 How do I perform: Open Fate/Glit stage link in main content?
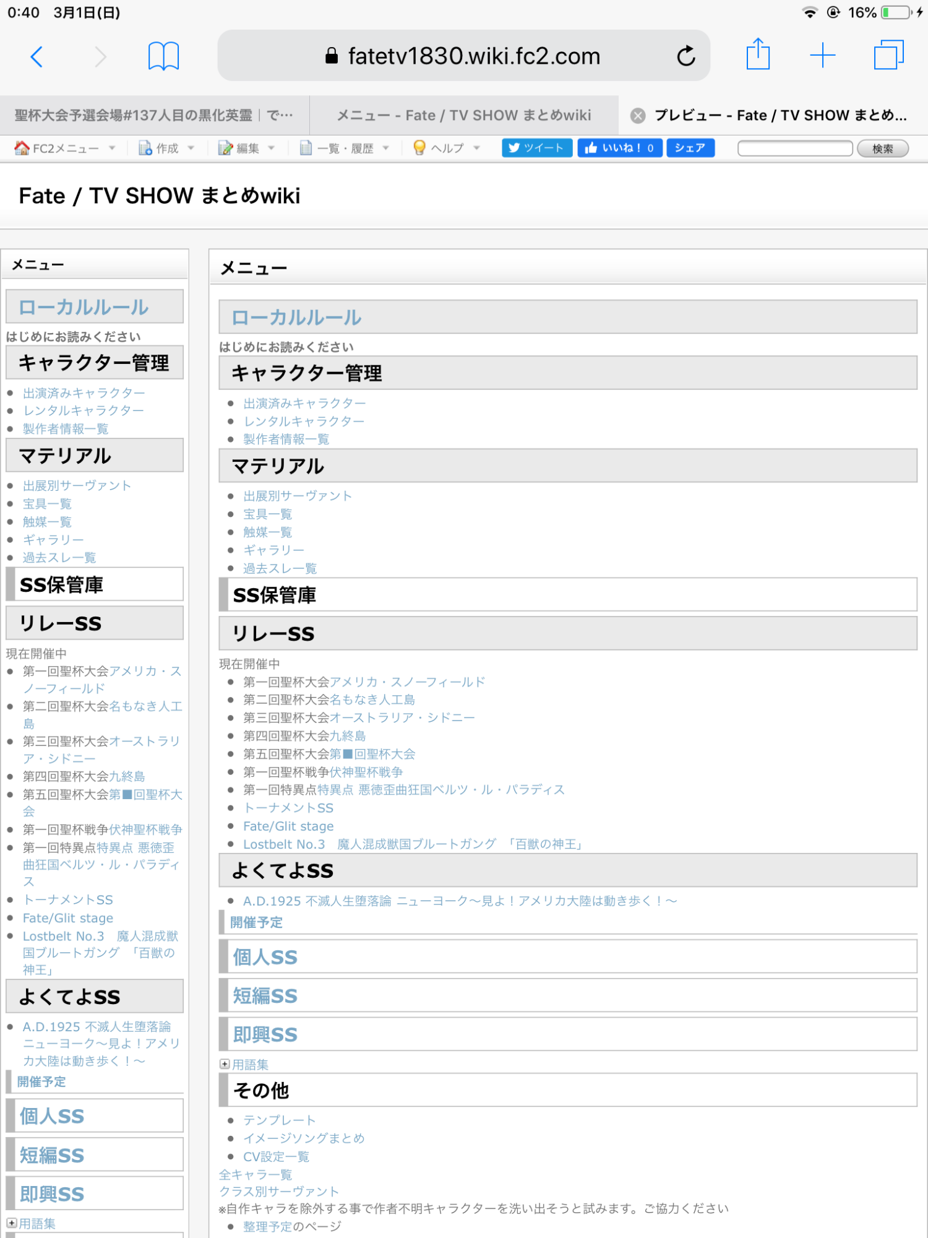[288, 826]
